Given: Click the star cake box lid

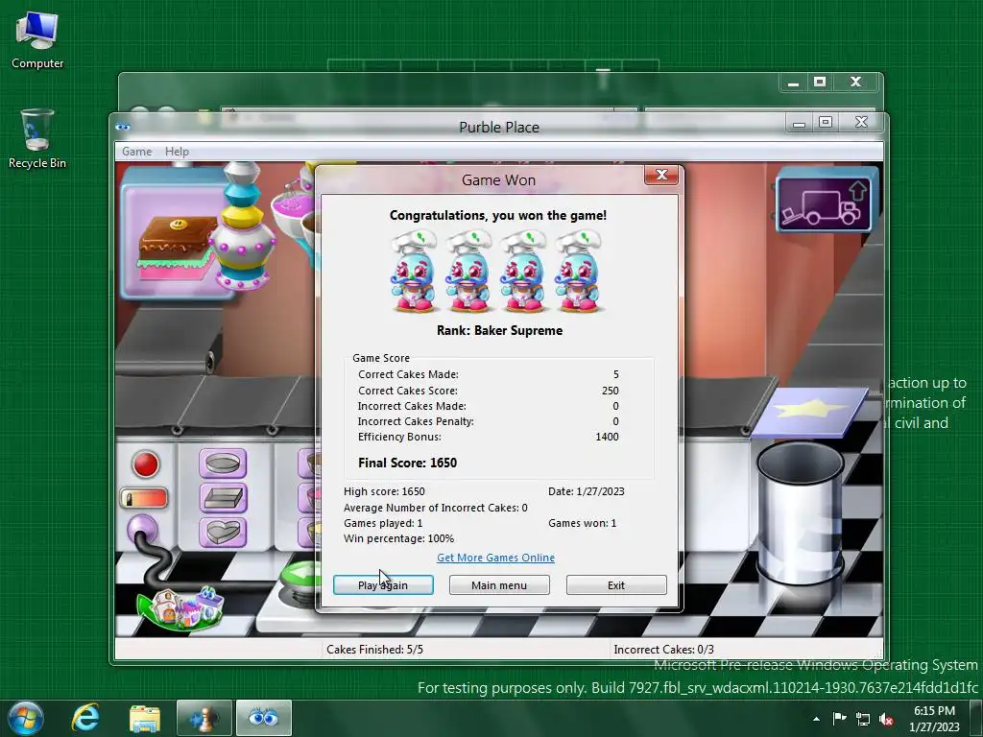Looking at the screenshot, I should pos(808,412).
